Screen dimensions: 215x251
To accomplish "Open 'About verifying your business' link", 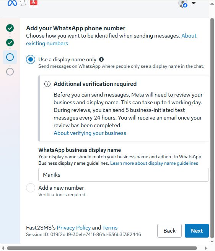I will click(x=90, y=133).
